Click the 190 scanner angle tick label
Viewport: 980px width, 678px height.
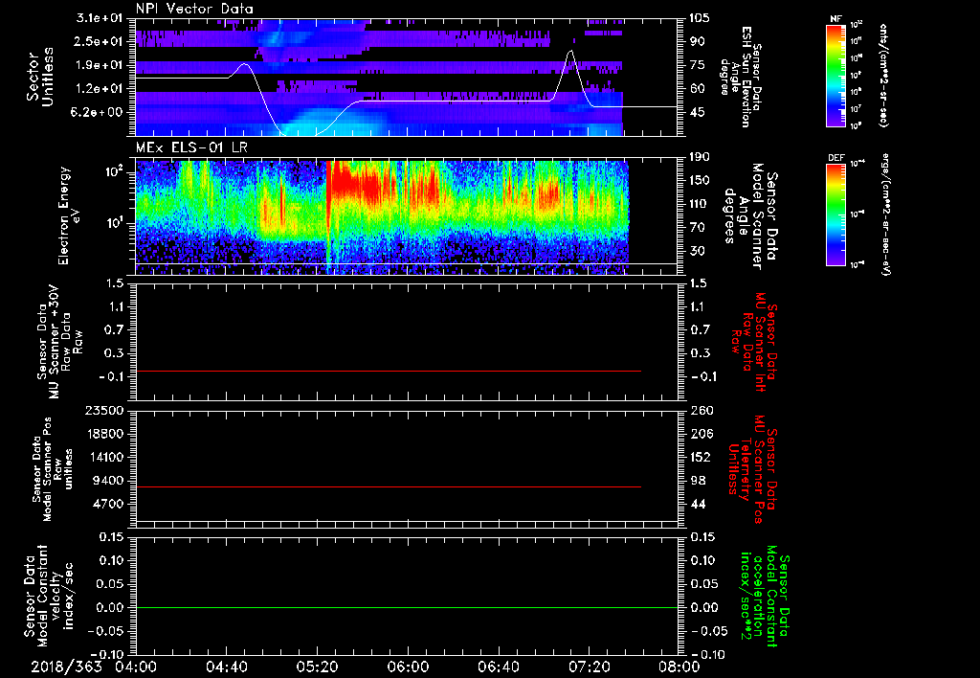[x=700, y=157]
